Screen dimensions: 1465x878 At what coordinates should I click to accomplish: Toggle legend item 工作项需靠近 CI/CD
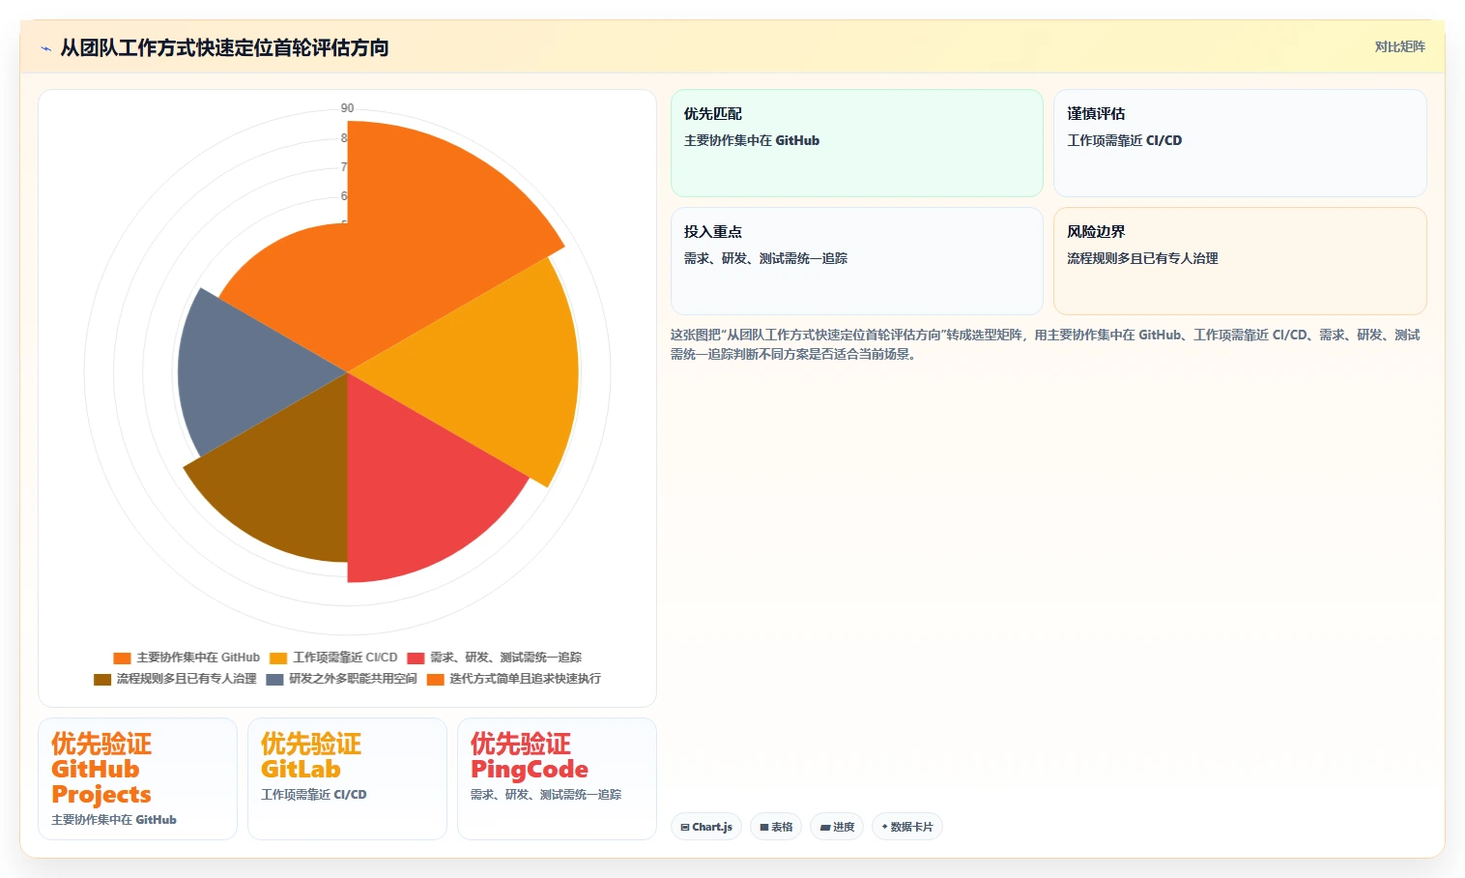coord(333,658)
